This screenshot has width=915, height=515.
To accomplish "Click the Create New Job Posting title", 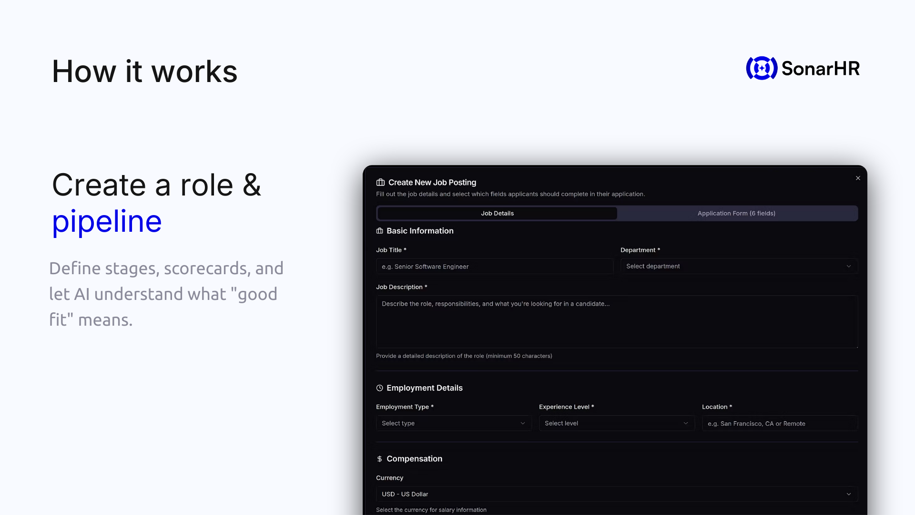I will [432, 182].
